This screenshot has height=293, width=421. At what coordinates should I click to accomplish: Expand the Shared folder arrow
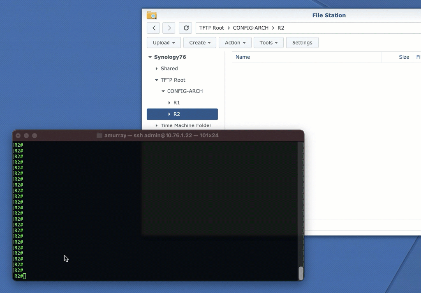(157, 69)
